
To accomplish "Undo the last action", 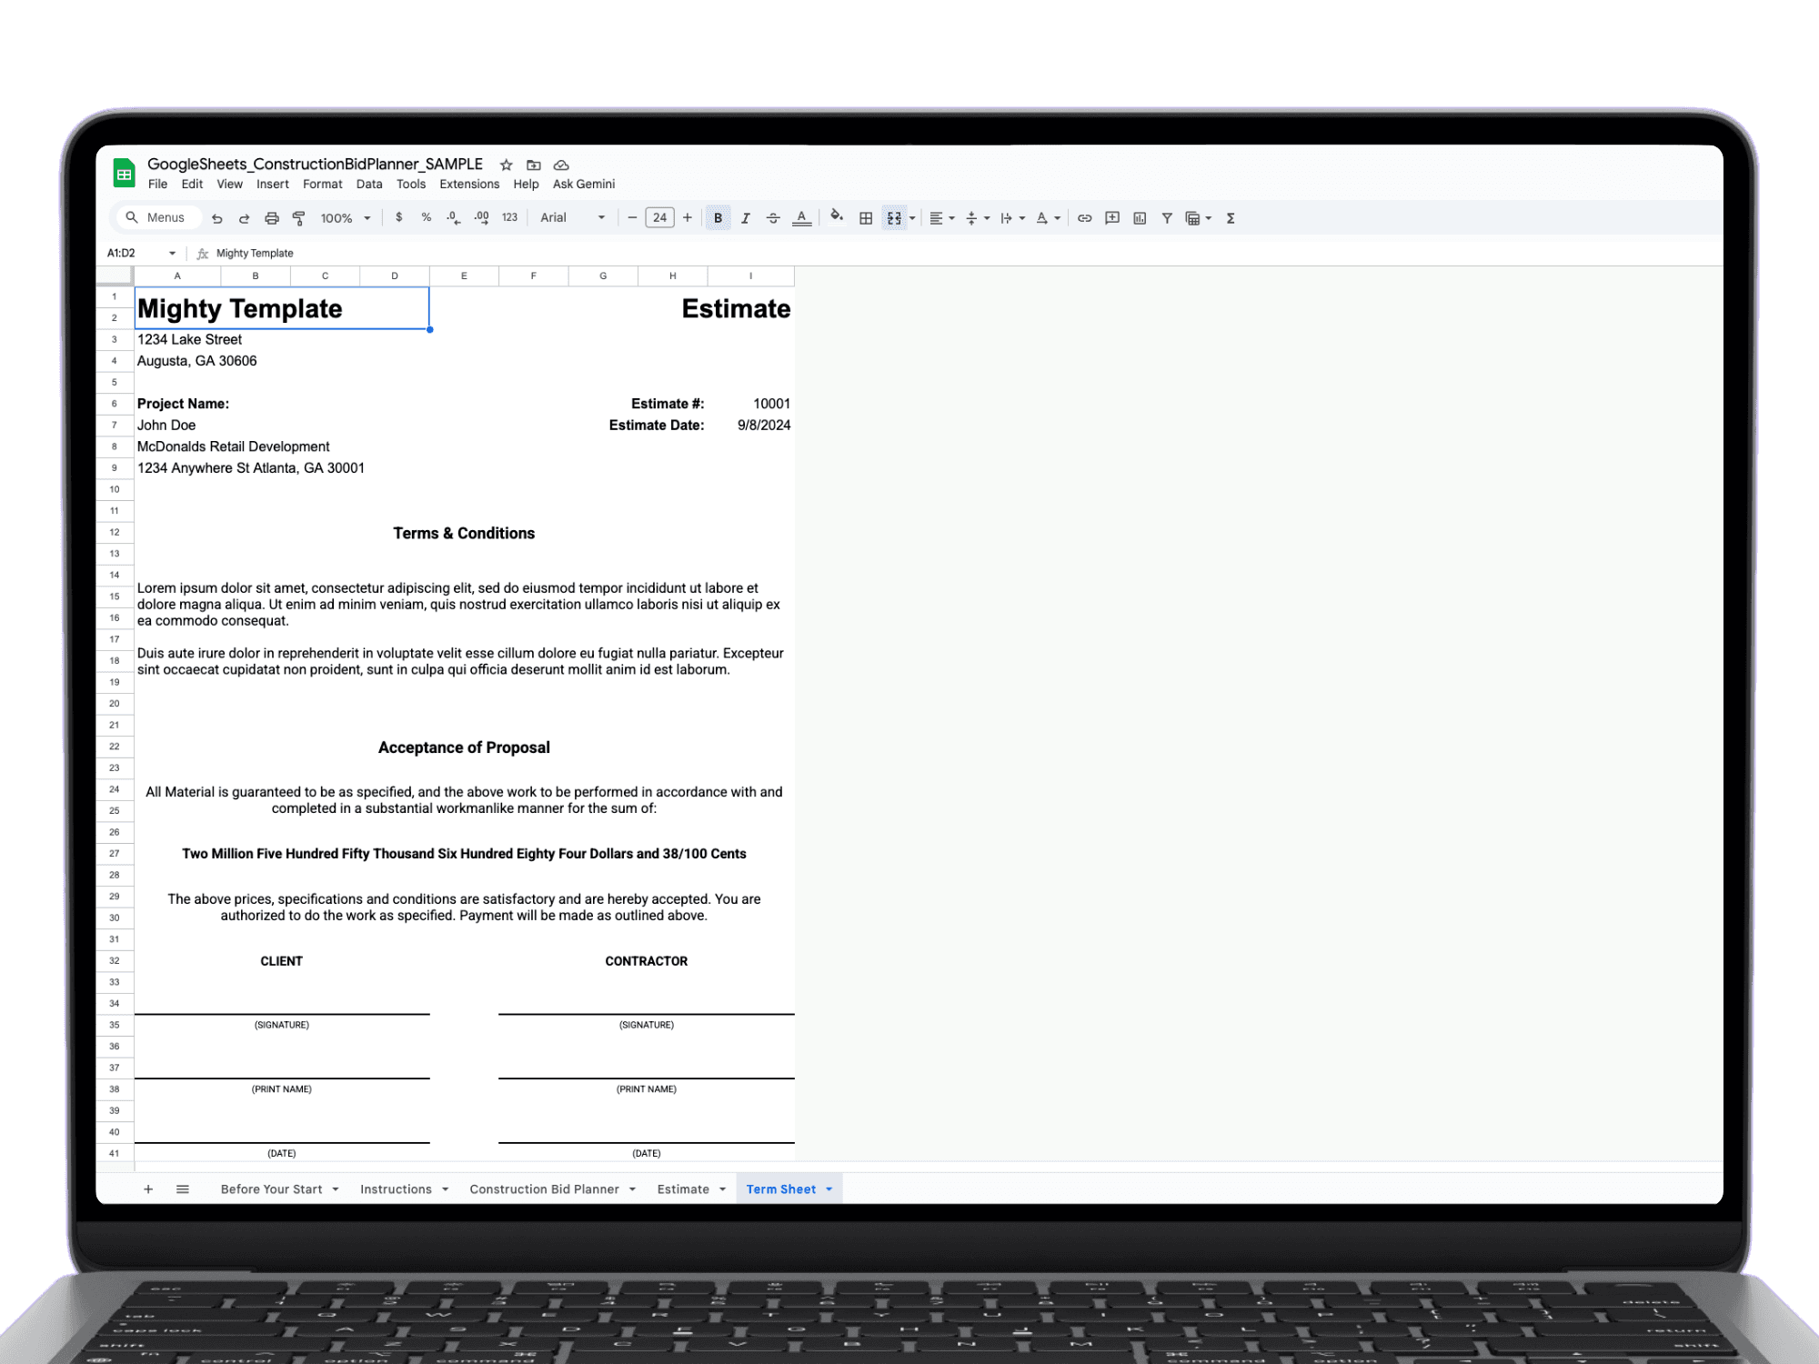I will point(216,218).
